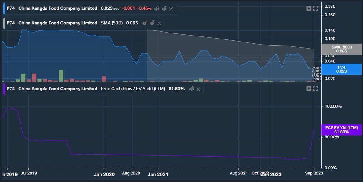Click the Jan 2021 label on the time axis
Screen dimensions: 363x182
pyautogui.click(x=158, y=174)
